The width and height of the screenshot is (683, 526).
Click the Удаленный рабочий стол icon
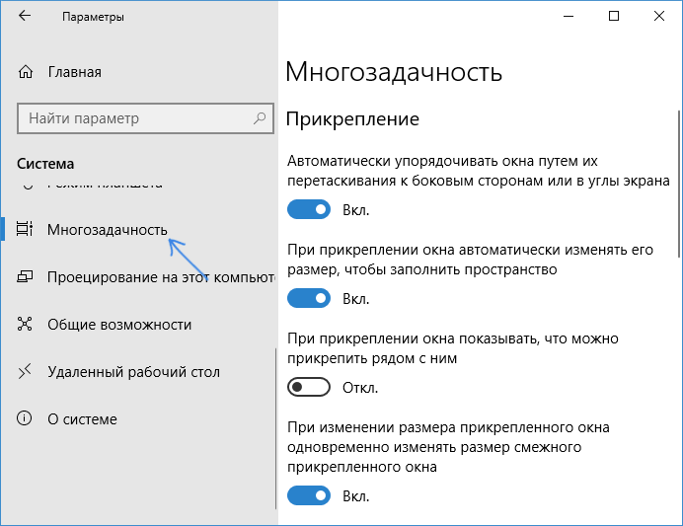[25, 371]
